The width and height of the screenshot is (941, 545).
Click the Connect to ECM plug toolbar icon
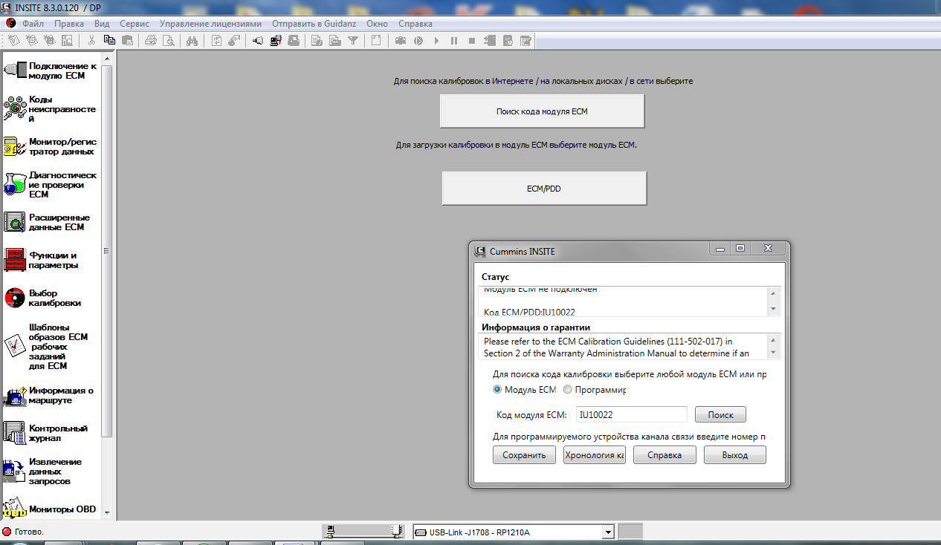pyautogui.click(x=258, y=41)
